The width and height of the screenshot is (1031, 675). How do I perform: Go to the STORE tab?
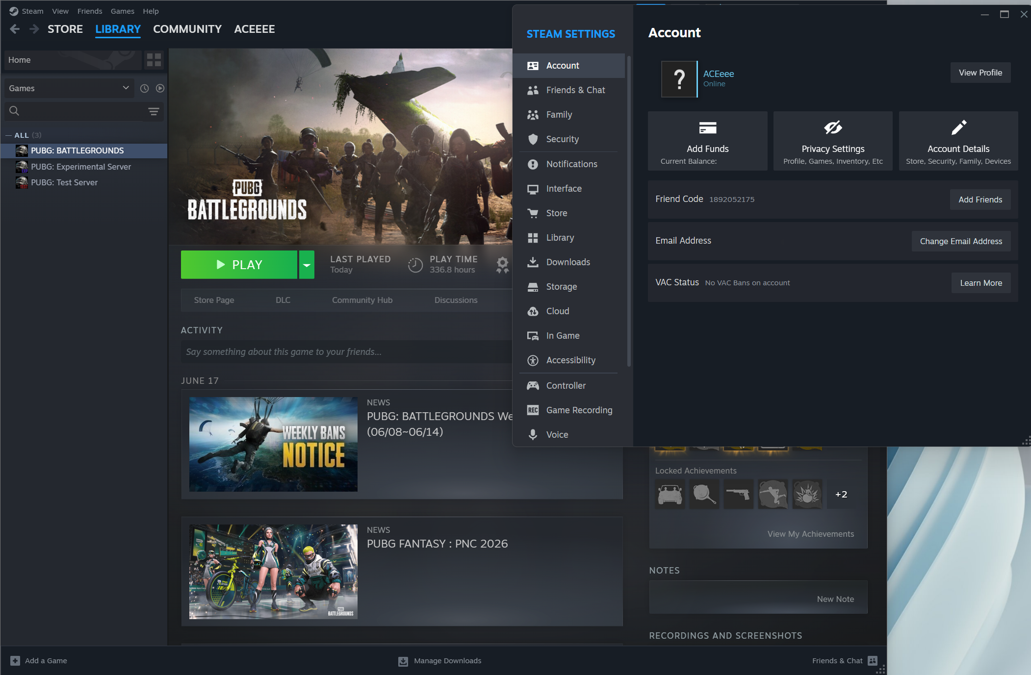click(x=65, y=29)
